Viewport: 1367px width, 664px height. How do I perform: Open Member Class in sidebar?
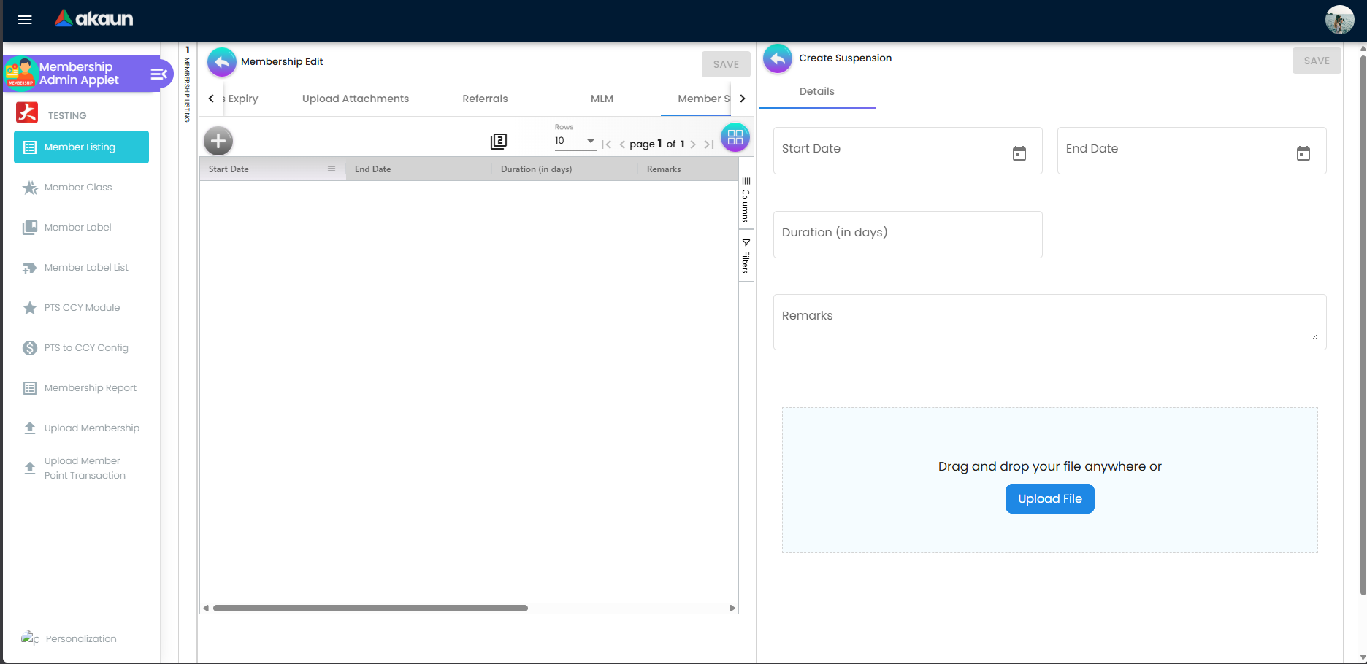tap(78, 188)
